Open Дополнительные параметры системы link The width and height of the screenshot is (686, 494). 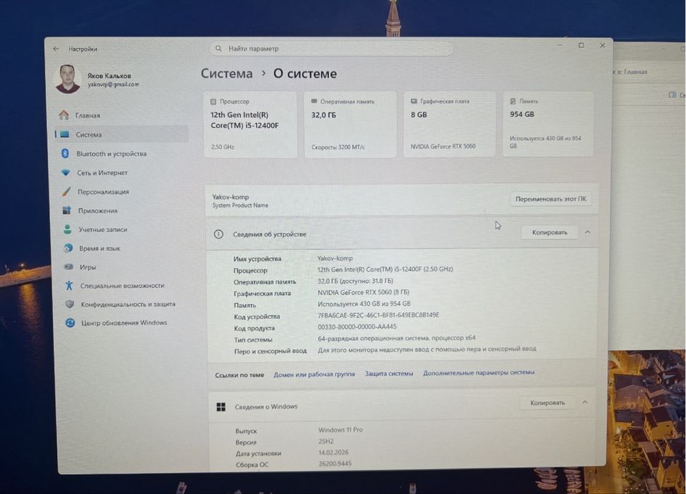pos(479,373)
